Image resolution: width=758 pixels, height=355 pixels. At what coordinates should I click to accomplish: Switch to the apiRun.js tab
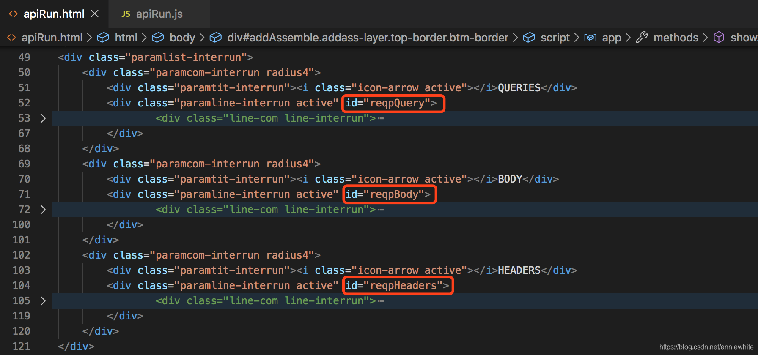159,14
